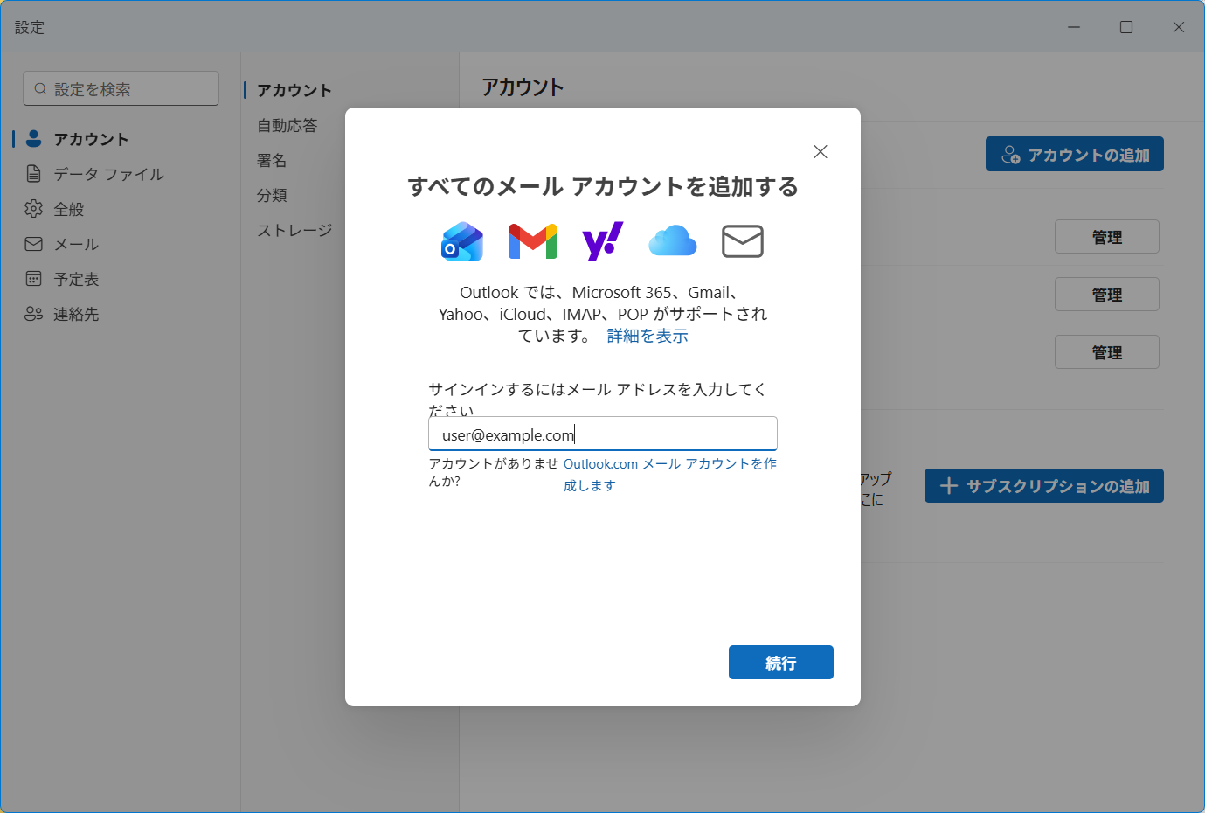Click the add-person icon on アカウントの追加
The height and width of the screenshot is (813, 1205).
click(x=1011, y=155)
